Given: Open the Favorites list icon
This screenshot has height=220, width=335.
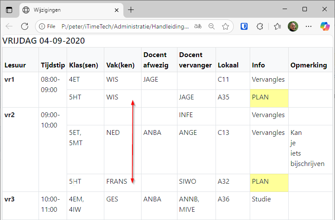Looking at the screenshot, I should click(x=277, y=26).
